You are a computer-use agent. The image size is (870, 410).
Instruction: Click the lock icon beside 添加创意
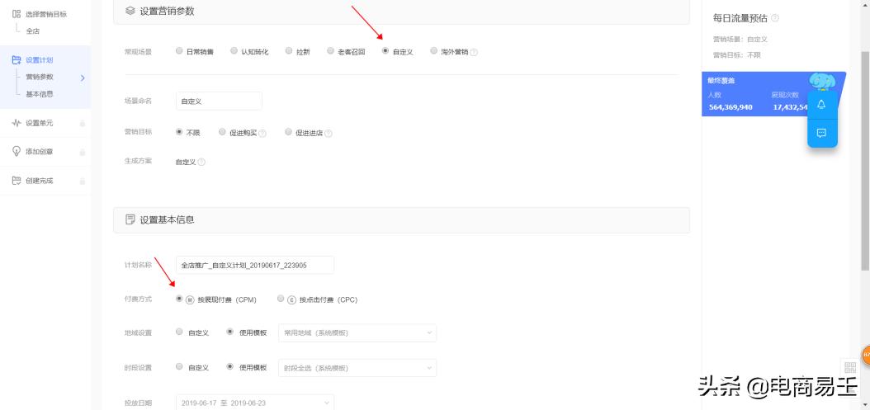(82, 152)
